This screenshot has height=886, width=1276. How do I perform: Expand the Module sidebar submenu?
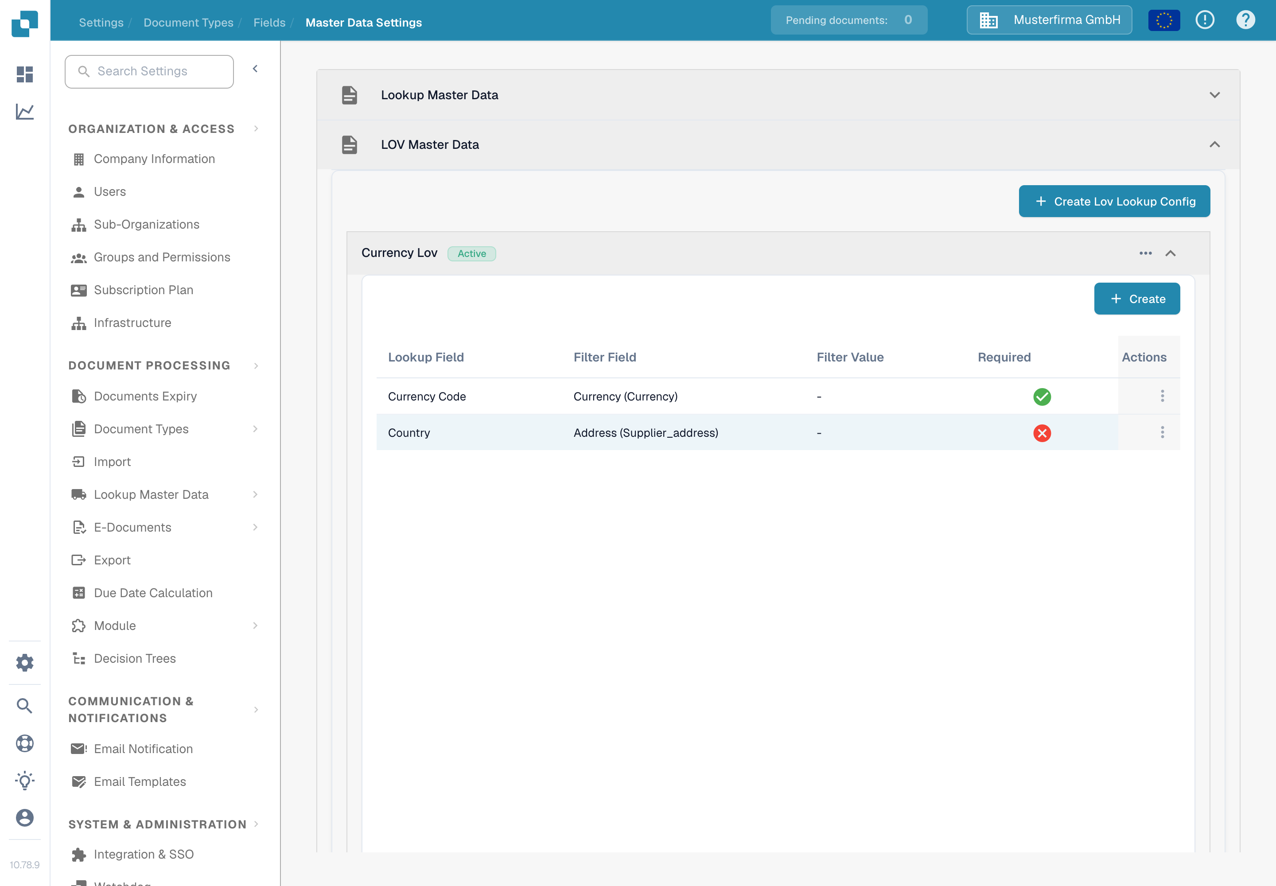(256, 625)
